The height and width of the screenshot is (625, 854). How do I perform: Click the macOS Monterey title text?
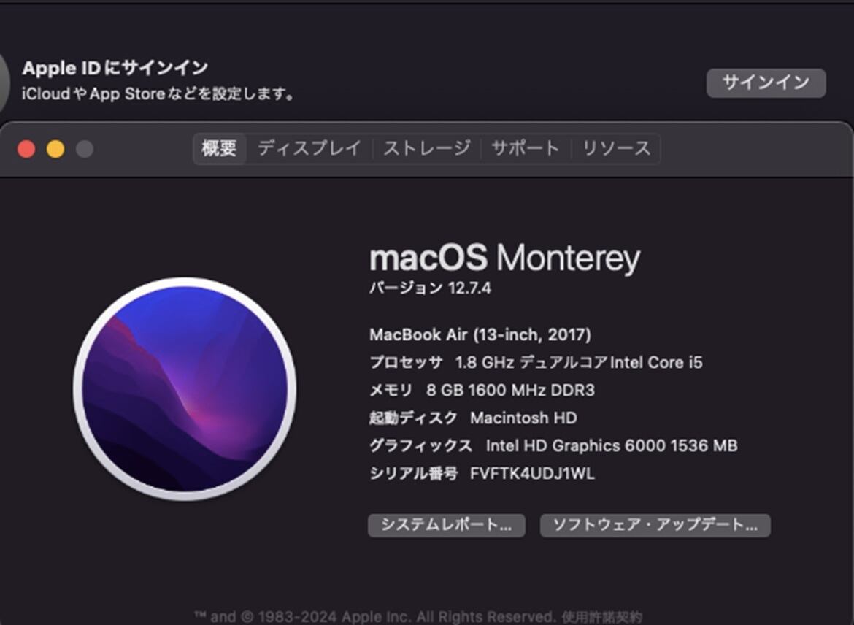click(x=505, y=257)
